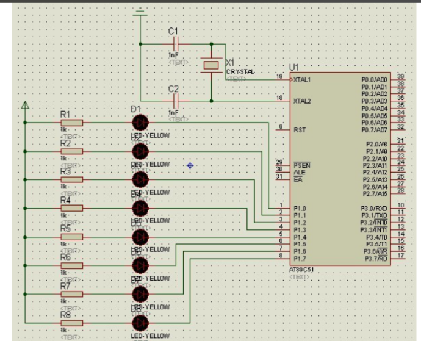421x341 pixels.
Task: Select capacitor C1 symbol
Action: 175,43
